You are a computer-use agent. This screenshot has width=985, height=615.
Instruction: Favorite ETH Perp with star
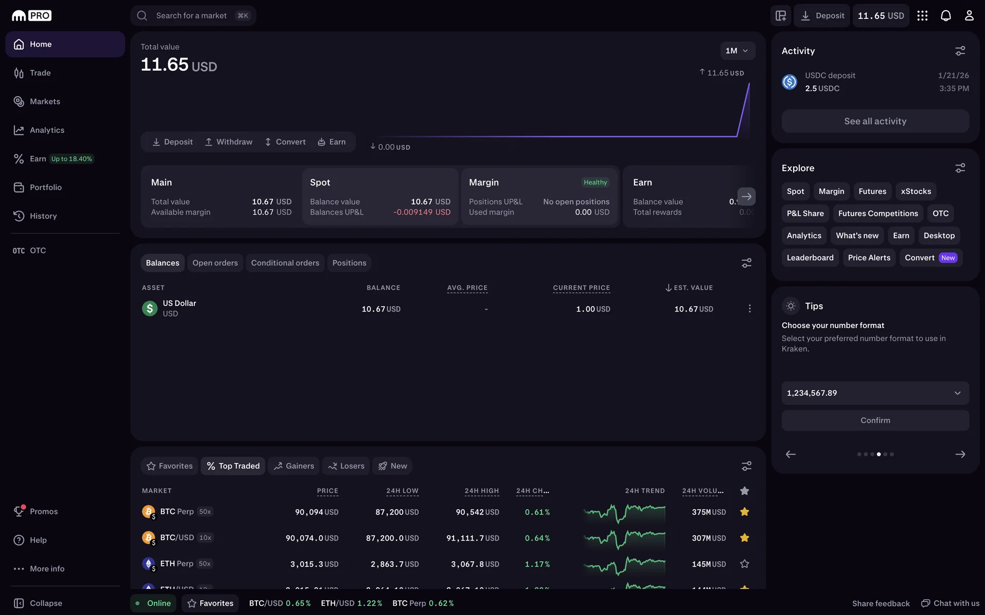(x=744, y=564)
